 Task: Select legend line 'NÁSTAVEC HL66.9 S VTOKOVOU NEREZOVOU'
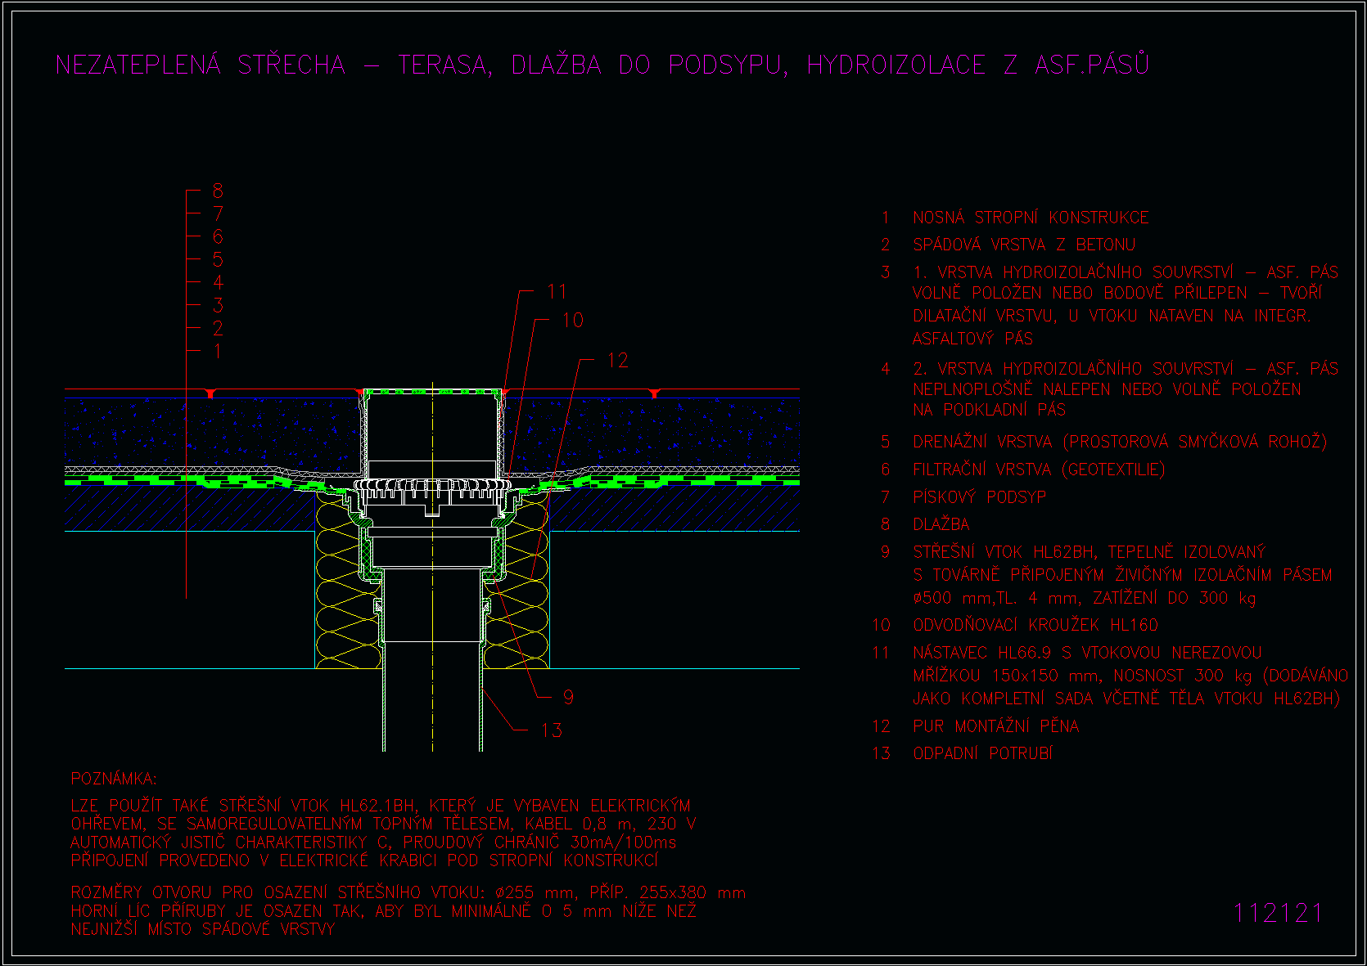pos(1087,653)
